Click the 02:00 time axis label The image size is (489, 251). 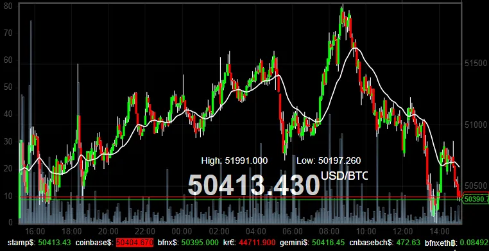(x=219, y=231)
